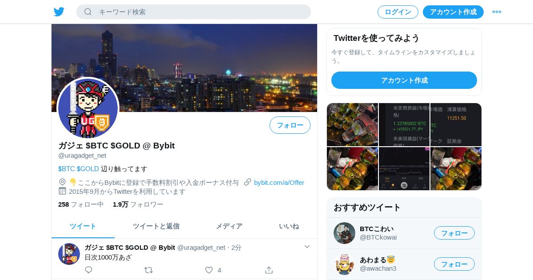Open the profile avatar picture
533x280 pixels.
88,108
